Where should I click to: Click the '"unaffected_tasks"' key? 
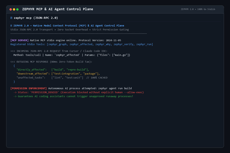tap(31, 77)
